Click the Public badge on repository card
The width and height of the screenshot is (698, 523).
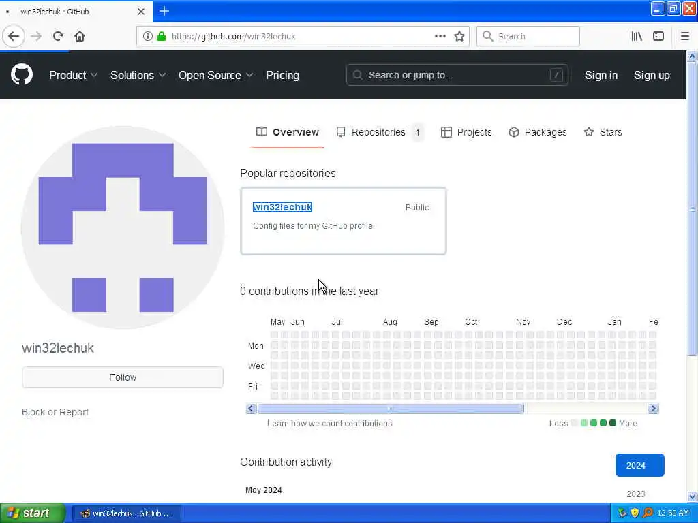click(417, 208)
